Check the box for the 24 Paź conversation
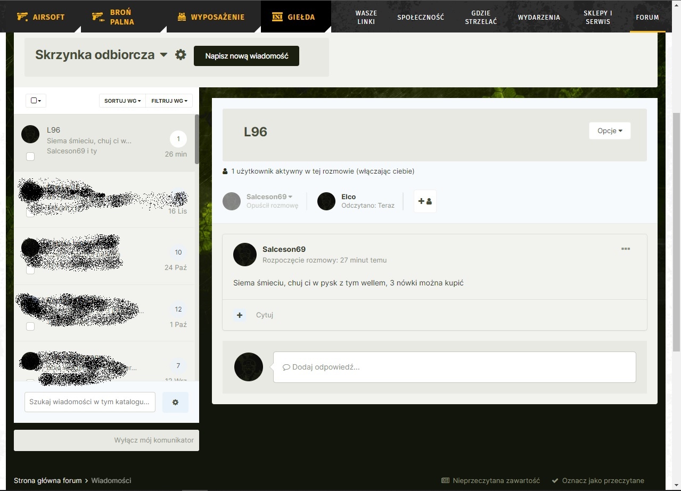This screenshot has width=681, height=491. [30, 270]
